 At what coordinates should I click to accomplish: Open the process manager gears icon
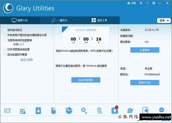84,111
